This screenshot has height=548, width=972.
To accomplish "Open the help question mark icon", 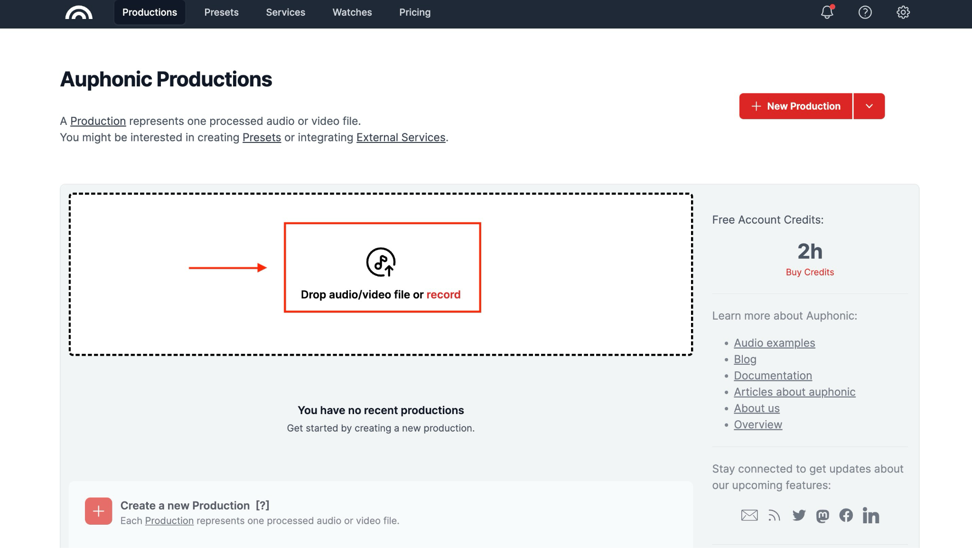I will pyautogui.click(x=865, y=12).
